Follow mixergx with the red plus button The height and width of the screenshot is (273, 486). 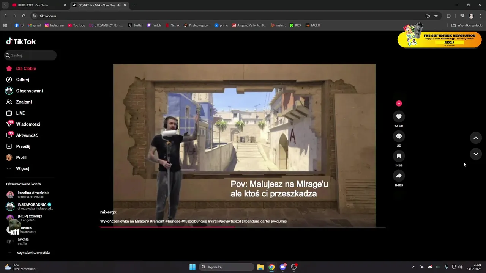(399, 103)
